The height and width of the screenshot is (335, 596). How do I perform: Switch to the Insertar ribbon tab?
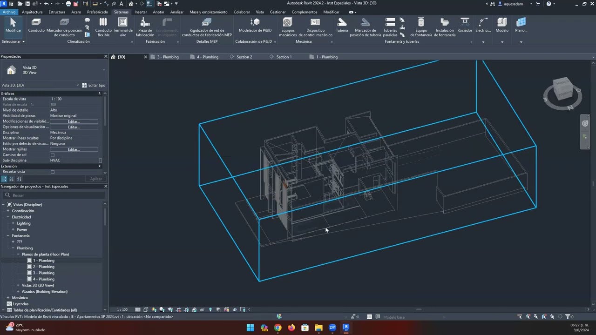141,12
